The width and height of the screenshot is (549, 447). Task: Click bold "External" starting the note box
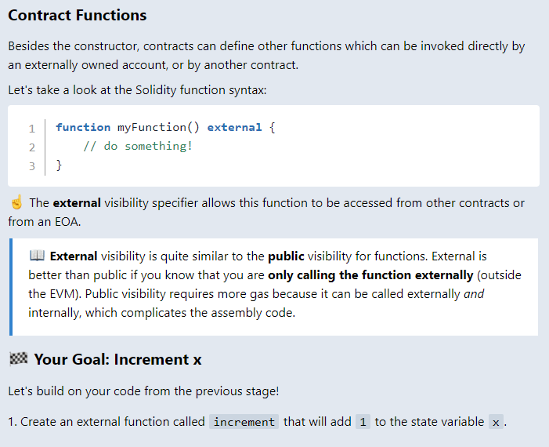click(74, 256)
